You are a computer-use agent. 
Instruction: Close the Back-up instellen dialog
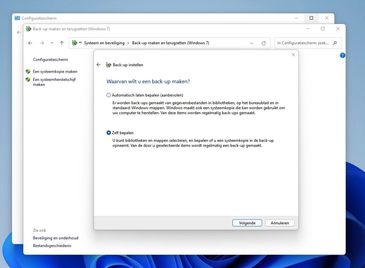tap(293, 55)
